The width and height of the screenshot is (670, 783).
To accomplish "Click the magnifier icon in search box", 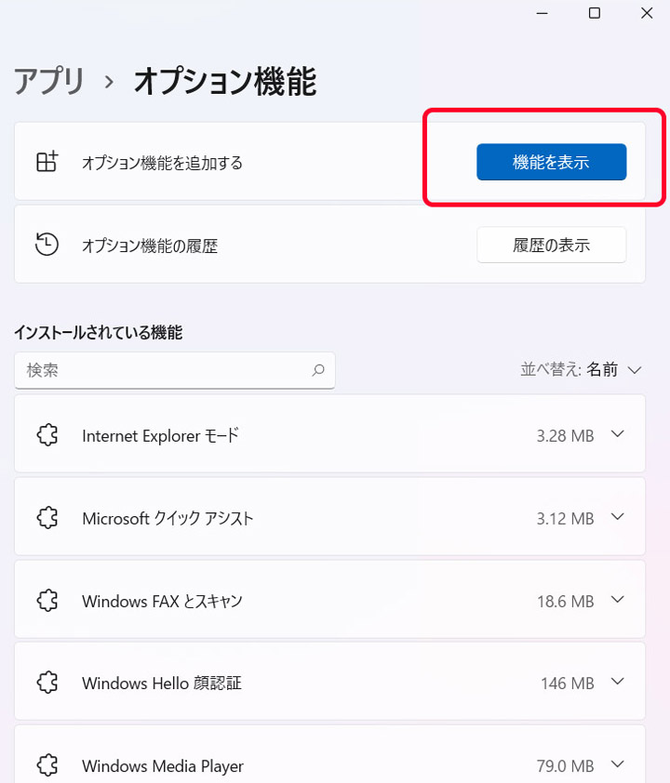I will tap(318, 370).
